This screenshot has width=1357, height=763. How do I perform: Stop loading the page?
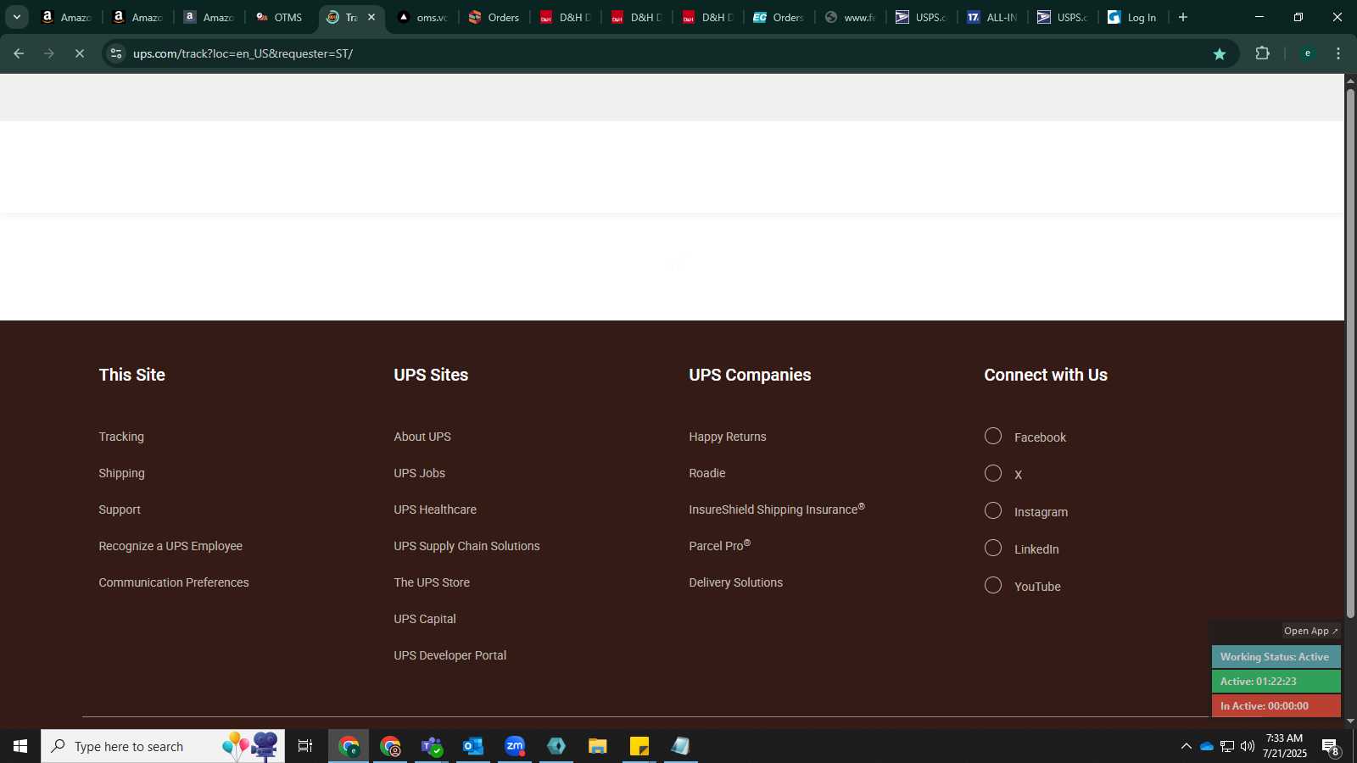click(80, 53)
